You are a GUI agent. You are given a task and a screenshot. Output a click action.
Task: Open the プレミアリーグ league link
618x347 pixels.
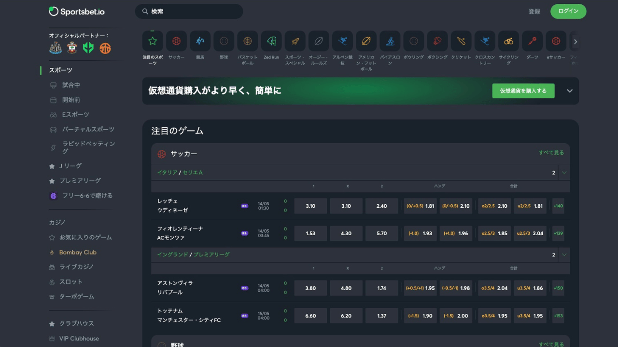(211, 254)
